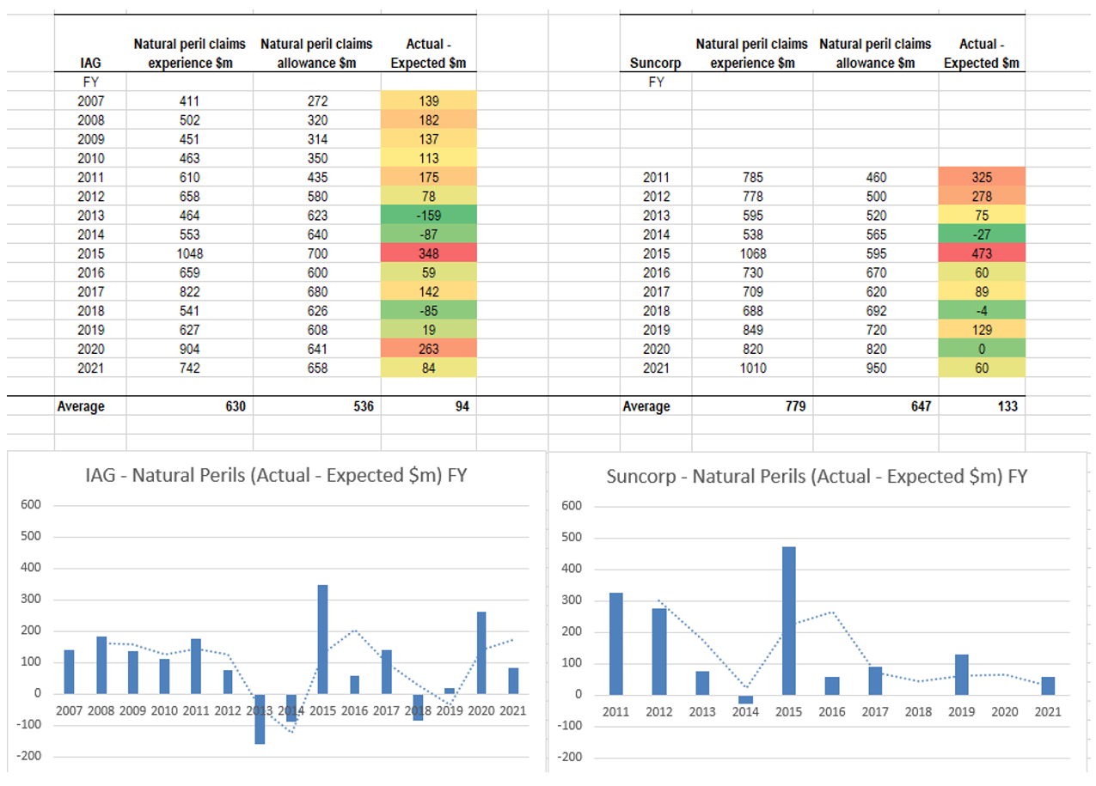Select the IAG table header cell
Image resolution: width=1096 pixels, height=786 pixels.
pyautogui.click(x=89, y=63)
